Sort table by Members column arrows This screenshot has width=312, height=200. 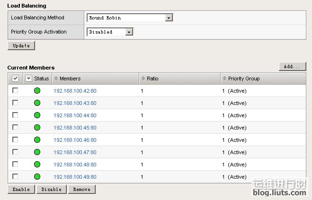[x=56, y=78]
